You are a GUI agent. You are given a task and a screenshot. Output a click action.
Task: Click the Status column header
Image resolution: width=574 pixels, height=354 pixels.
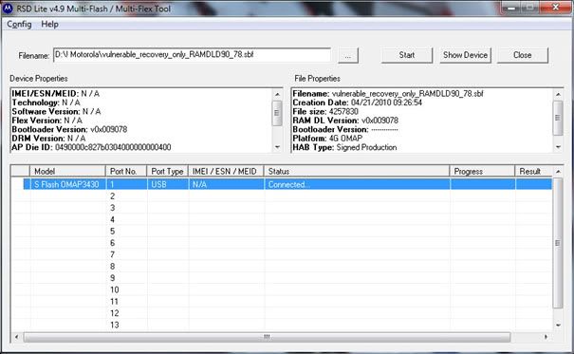click(356, 172)
